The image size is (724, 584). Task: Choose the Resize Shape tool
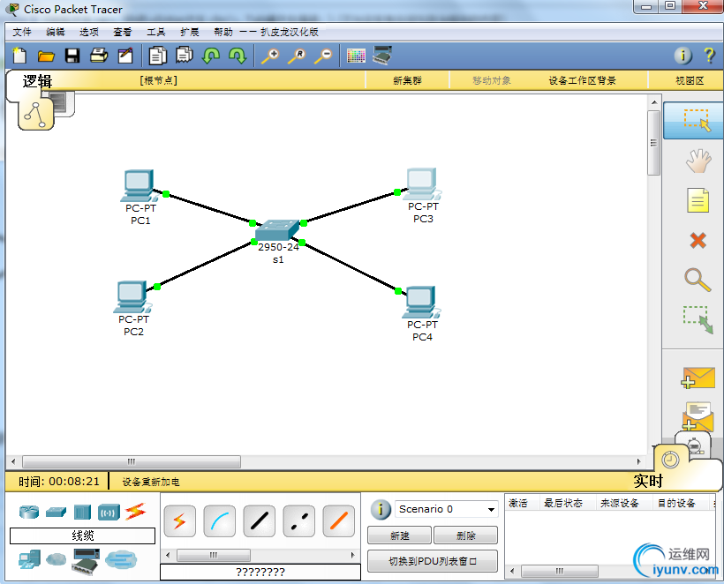point(698,319)
